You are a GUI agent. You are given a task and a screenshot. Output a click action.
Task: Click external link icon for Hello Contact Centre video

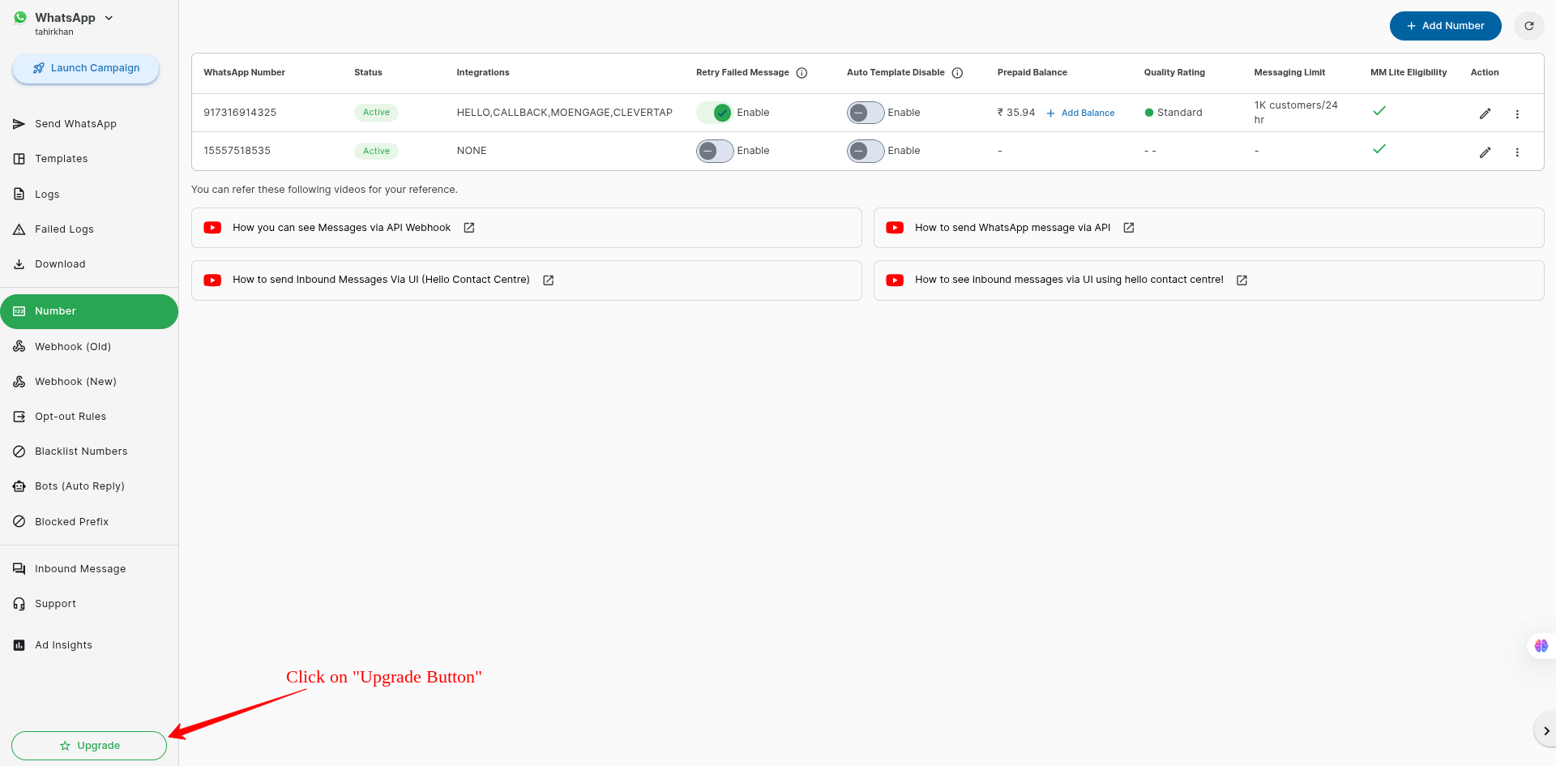[548, 280]
